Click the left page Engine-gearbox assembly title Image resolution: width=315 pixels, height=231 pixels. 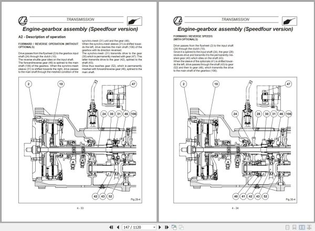pyautogui.click(x=80, y=29)
